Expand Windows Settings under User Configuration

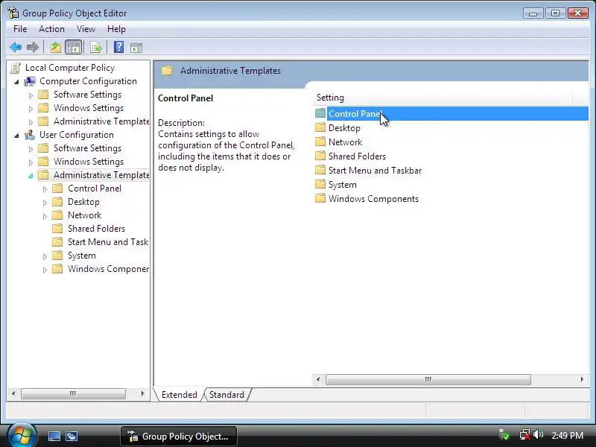pos(31,162)
